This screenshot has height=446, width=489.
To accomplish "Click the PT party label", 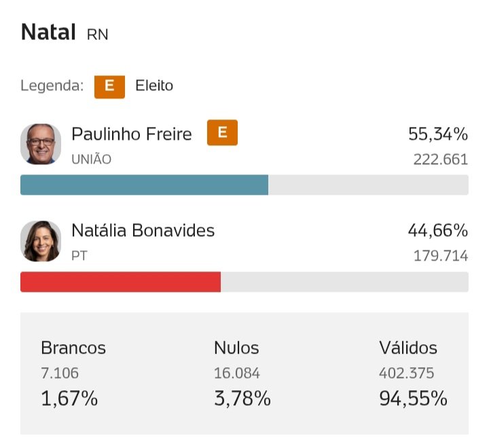I will click(x=79, y=256).
